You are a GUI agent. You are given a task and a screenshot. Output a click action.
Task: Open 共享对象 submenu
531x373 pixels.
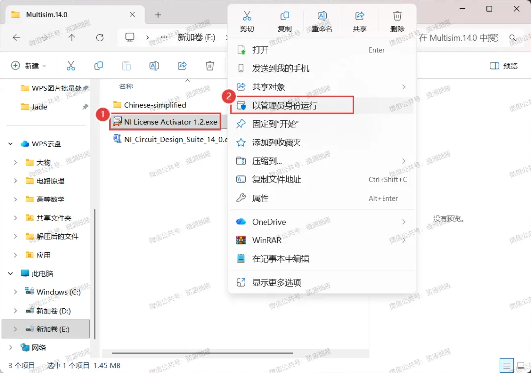(x=322, y=87)
